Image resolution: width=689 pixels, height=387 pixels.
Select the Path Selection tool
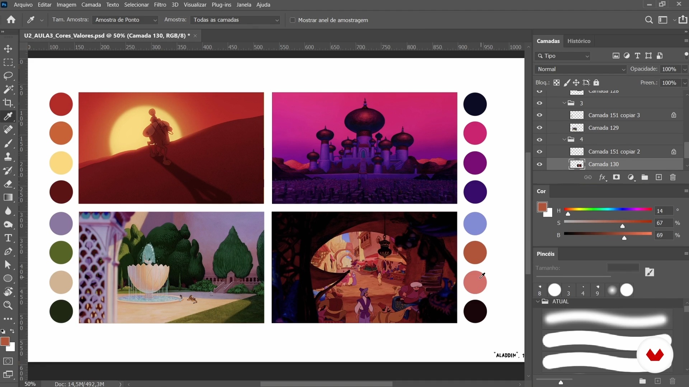pyautogui.click(x=8, y=265)
